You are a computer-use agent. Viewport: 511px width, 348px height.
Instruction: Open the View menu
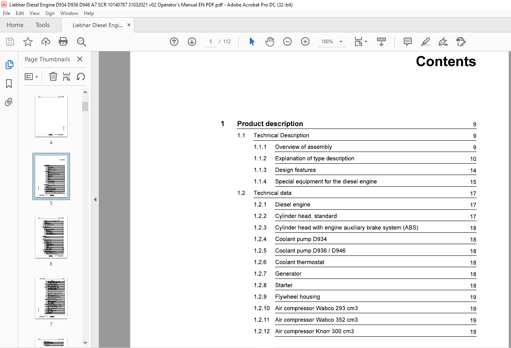point(34,13)
